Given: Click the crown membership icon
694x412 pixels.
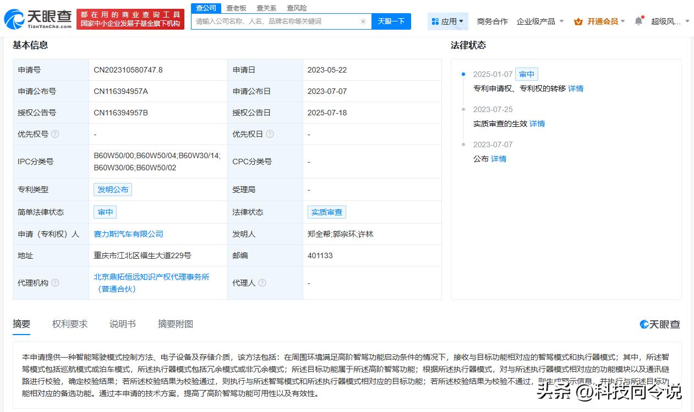Looking at the screenshot, I should click(x=578, y=21).
